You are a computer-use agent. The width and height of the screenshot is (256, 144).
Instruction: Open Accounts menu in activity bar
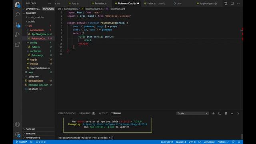coord(17,124)
